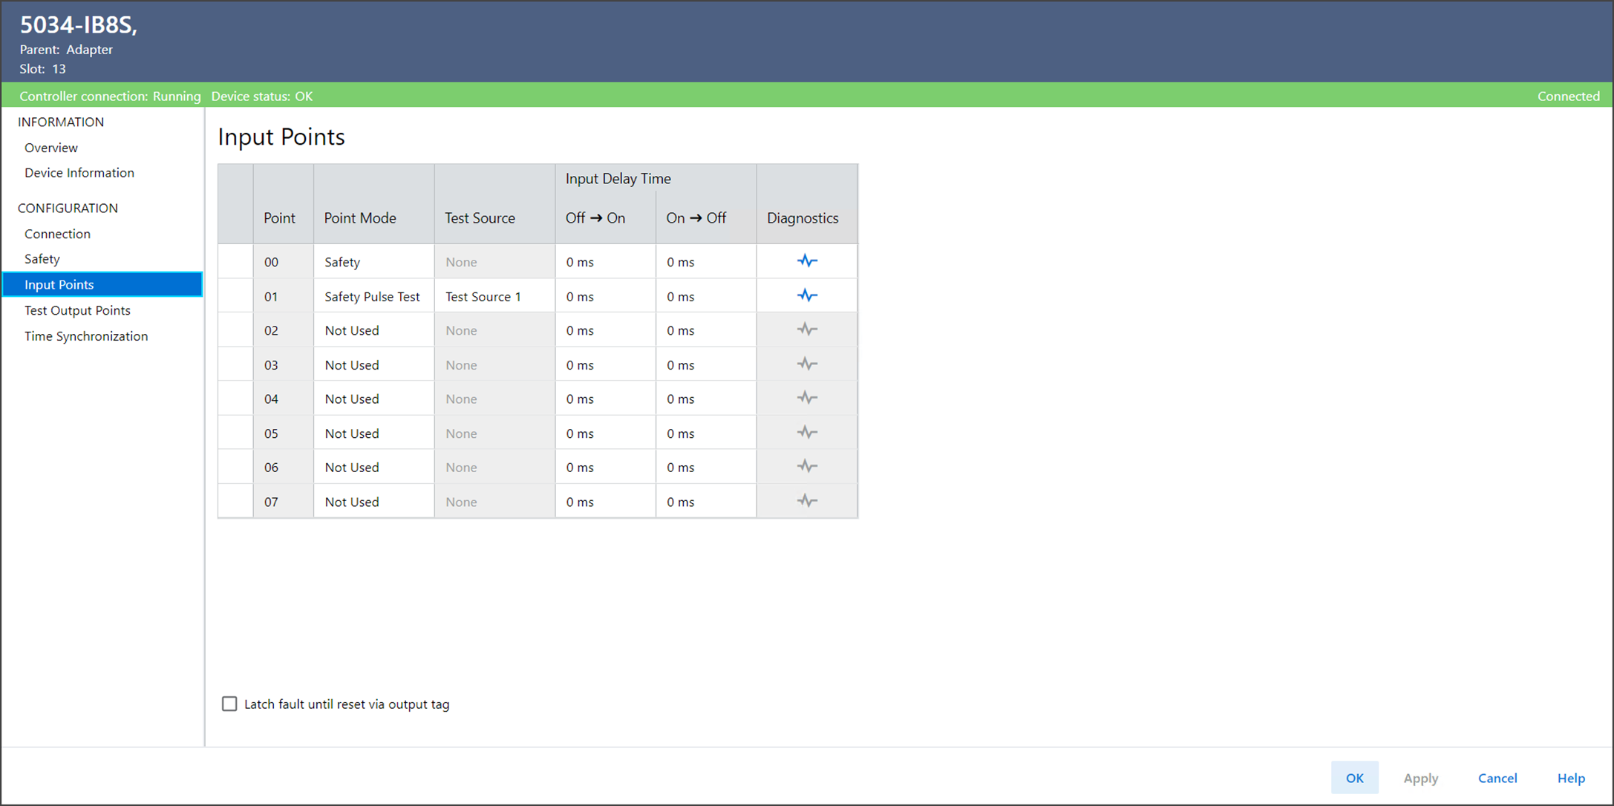Click diagnostics icon for point 06
The image size is (1614, 806).
(807, 467)
